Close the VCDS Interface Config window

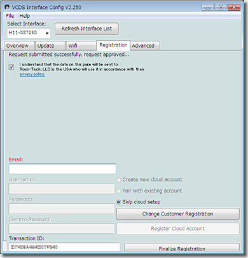pos(234,8)
